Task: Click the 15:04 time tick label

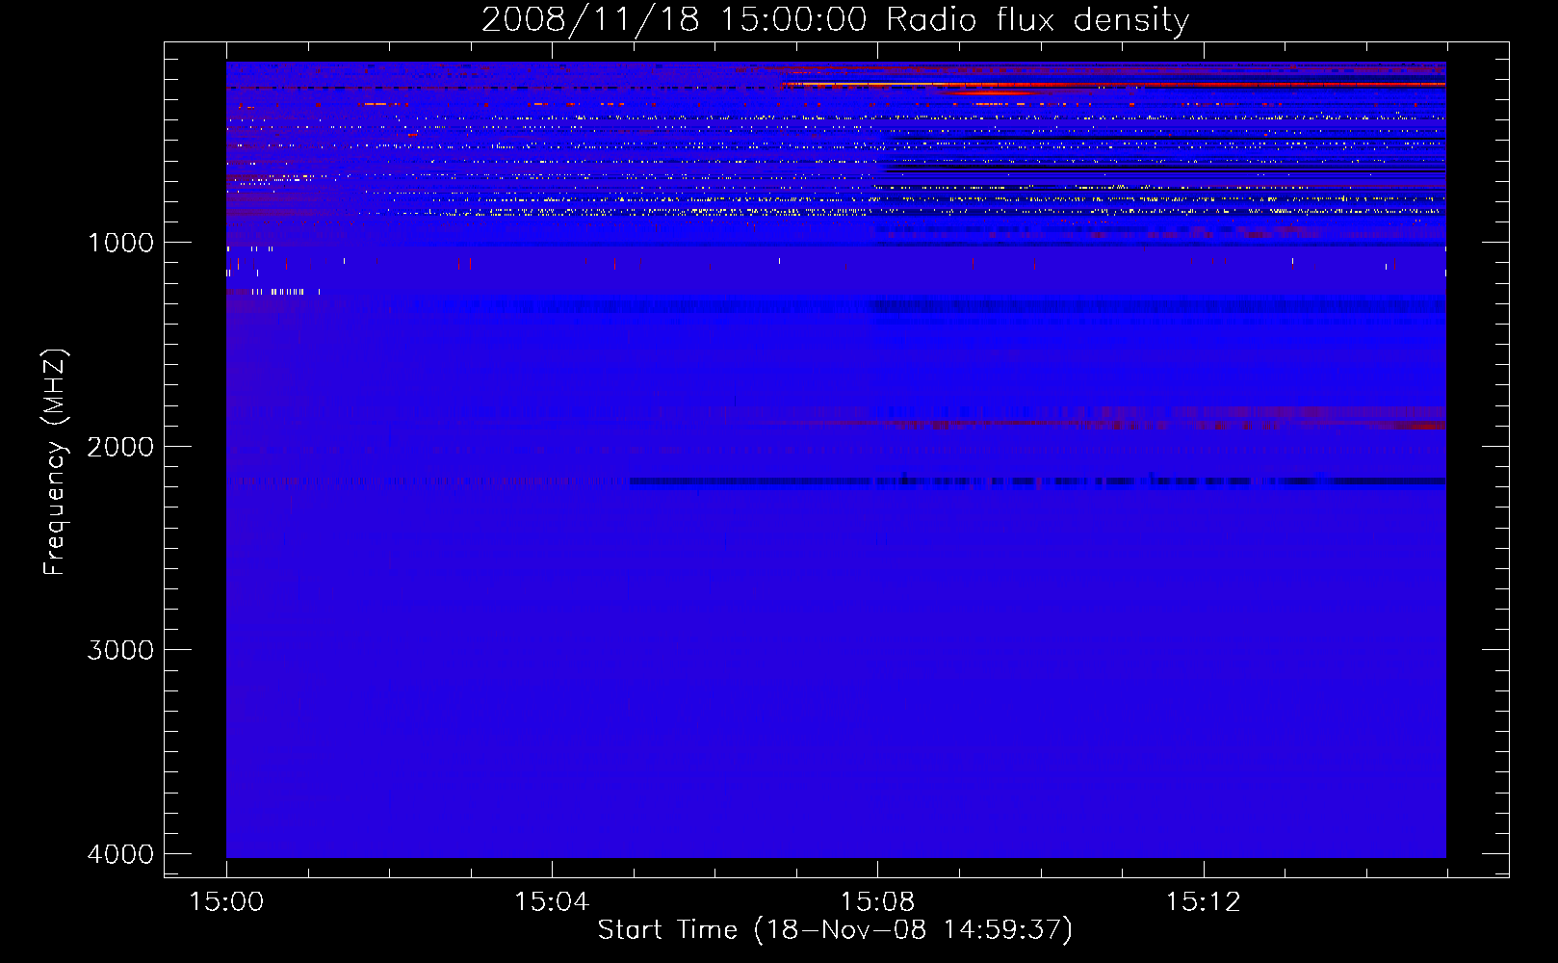Action: pos(552,902)
